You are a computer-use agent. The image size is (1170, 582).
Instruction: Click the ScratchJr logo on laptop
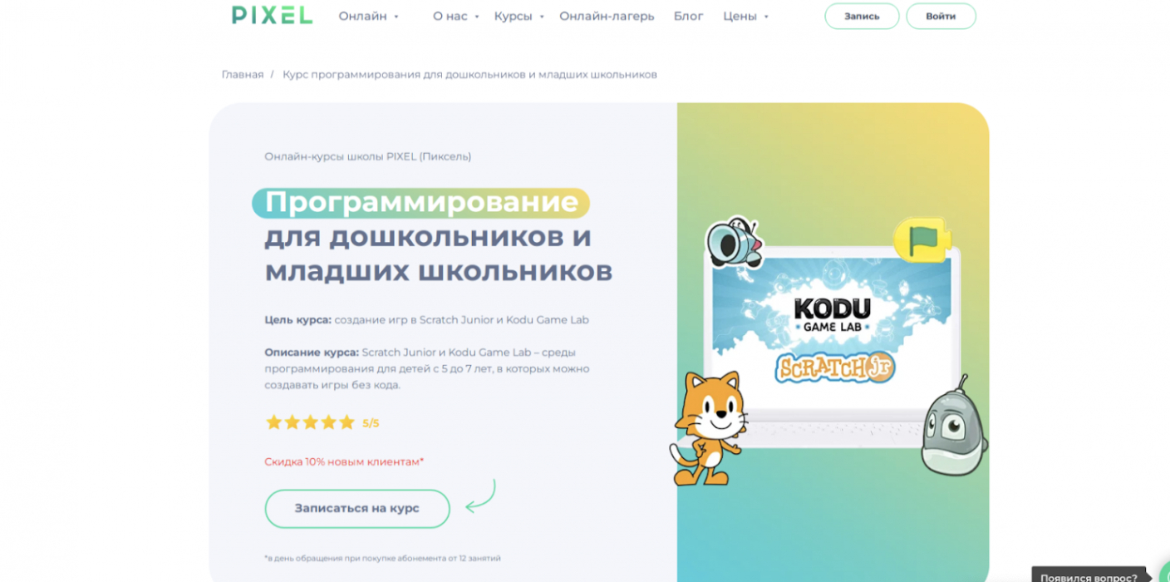835,367
